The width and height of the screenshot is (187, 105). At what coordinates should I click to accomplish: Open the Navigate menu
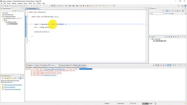(20, 3)
